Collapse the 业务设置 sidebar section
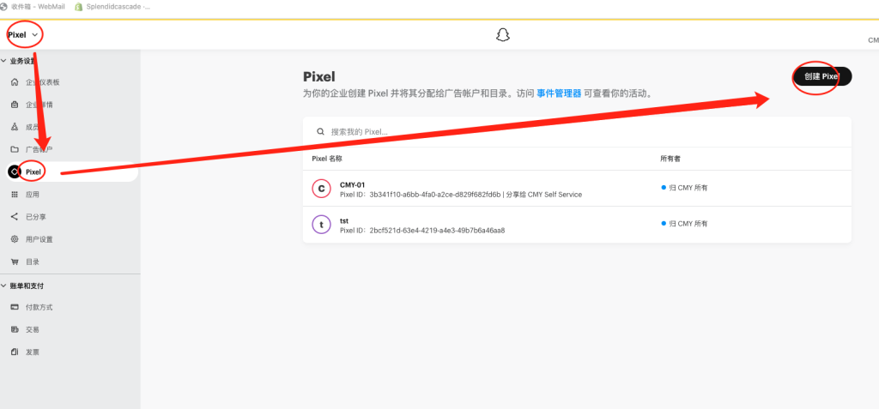This screenshot has height=409, width=879. point(3,61)
